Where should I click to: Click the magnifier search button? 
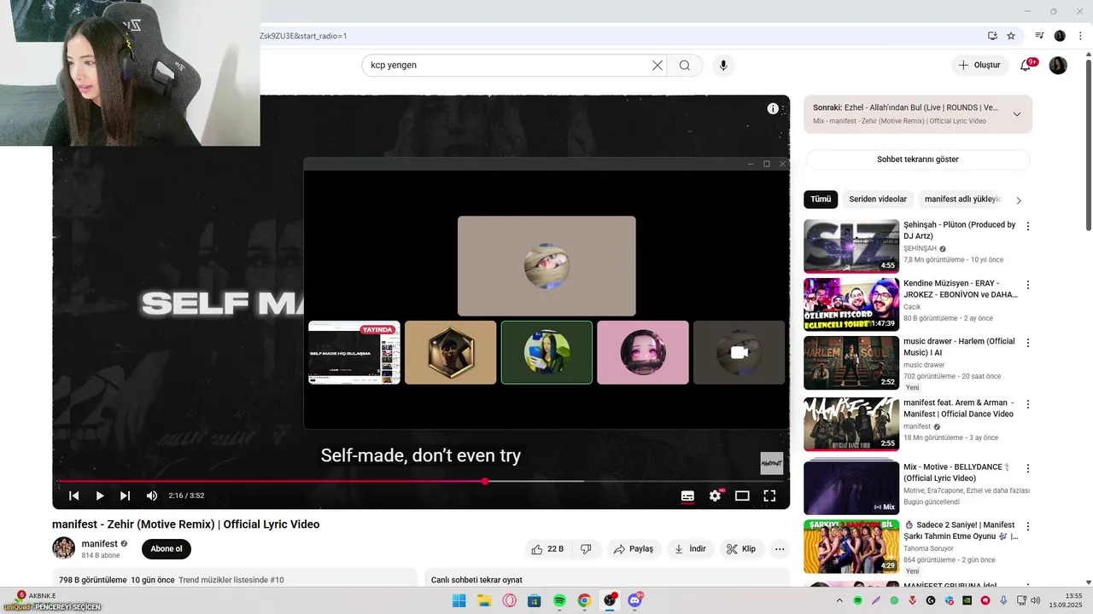pos(685,66)
